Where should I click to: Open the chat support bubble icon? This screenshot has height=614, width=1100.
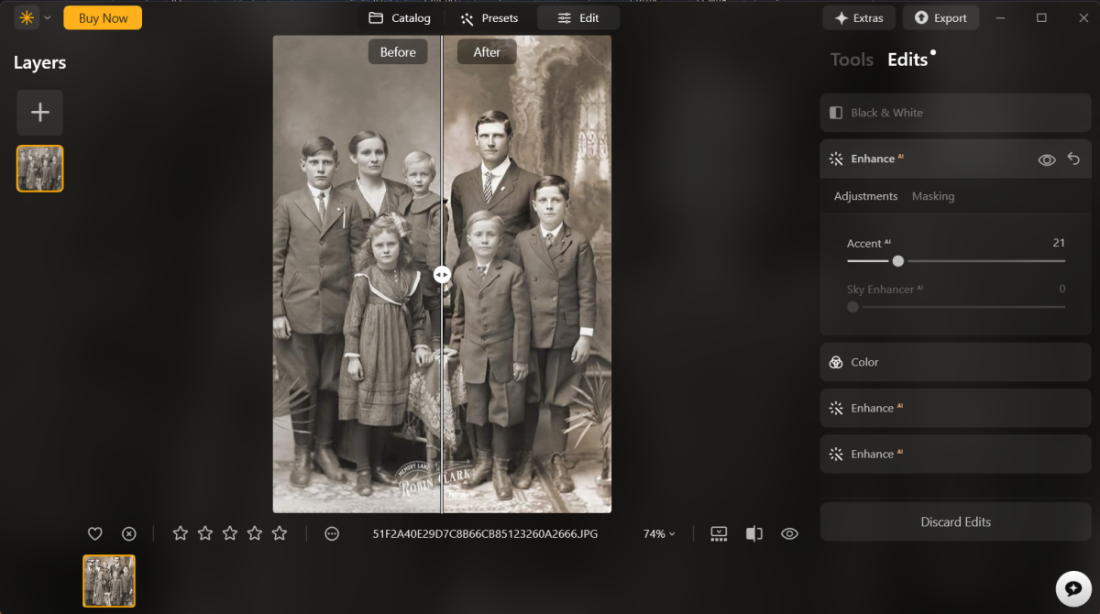pyautogui.click(x=1072, y=587)
